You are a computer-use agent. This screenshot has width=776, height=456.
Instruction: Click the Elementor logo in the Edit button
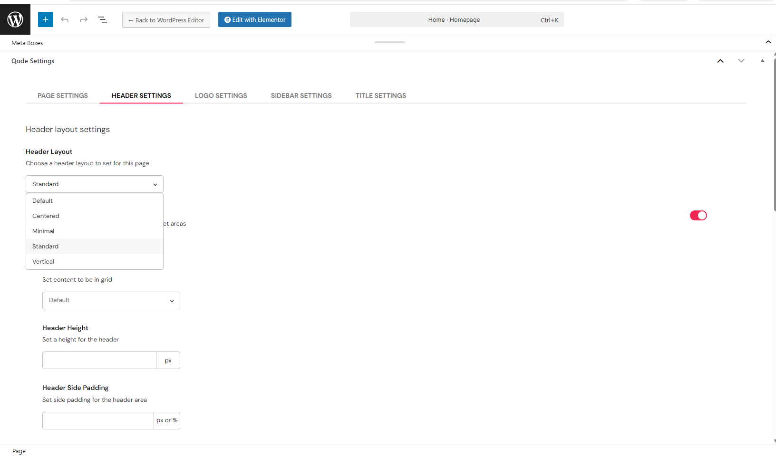point(228,20)
